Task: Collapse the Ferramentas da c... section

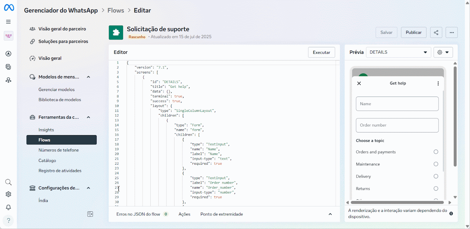Action: 88,117
